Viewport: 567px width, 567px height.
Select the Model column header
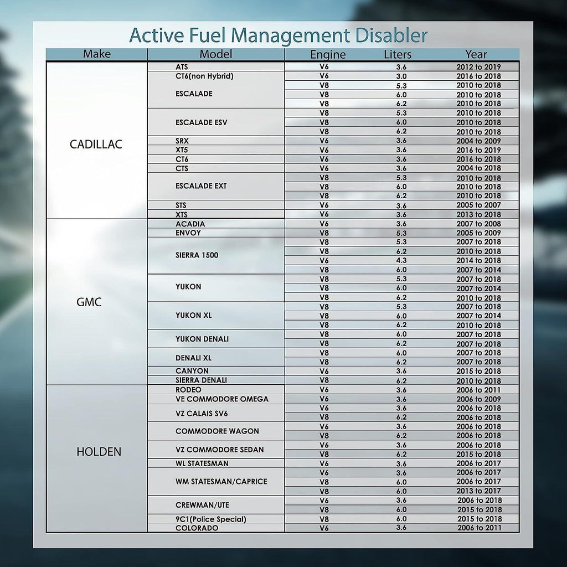point(215,54)
